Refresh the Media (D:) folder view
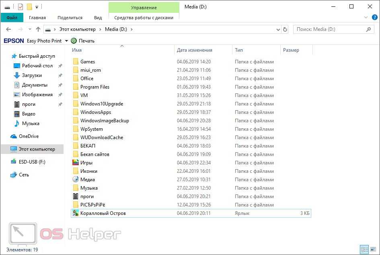Viewport: 380px width, 255px height. [285, 29]
